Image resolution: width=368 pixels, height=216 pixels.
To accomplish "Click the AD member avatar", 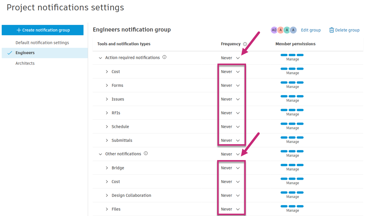I will coord(274,30).
